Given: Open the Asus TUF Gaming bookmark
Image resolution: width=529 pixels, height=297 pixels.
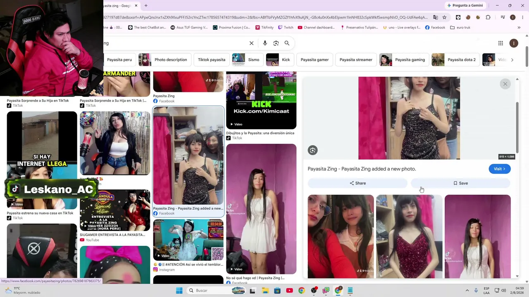Looking at the screenshot, I should [188, 28].
